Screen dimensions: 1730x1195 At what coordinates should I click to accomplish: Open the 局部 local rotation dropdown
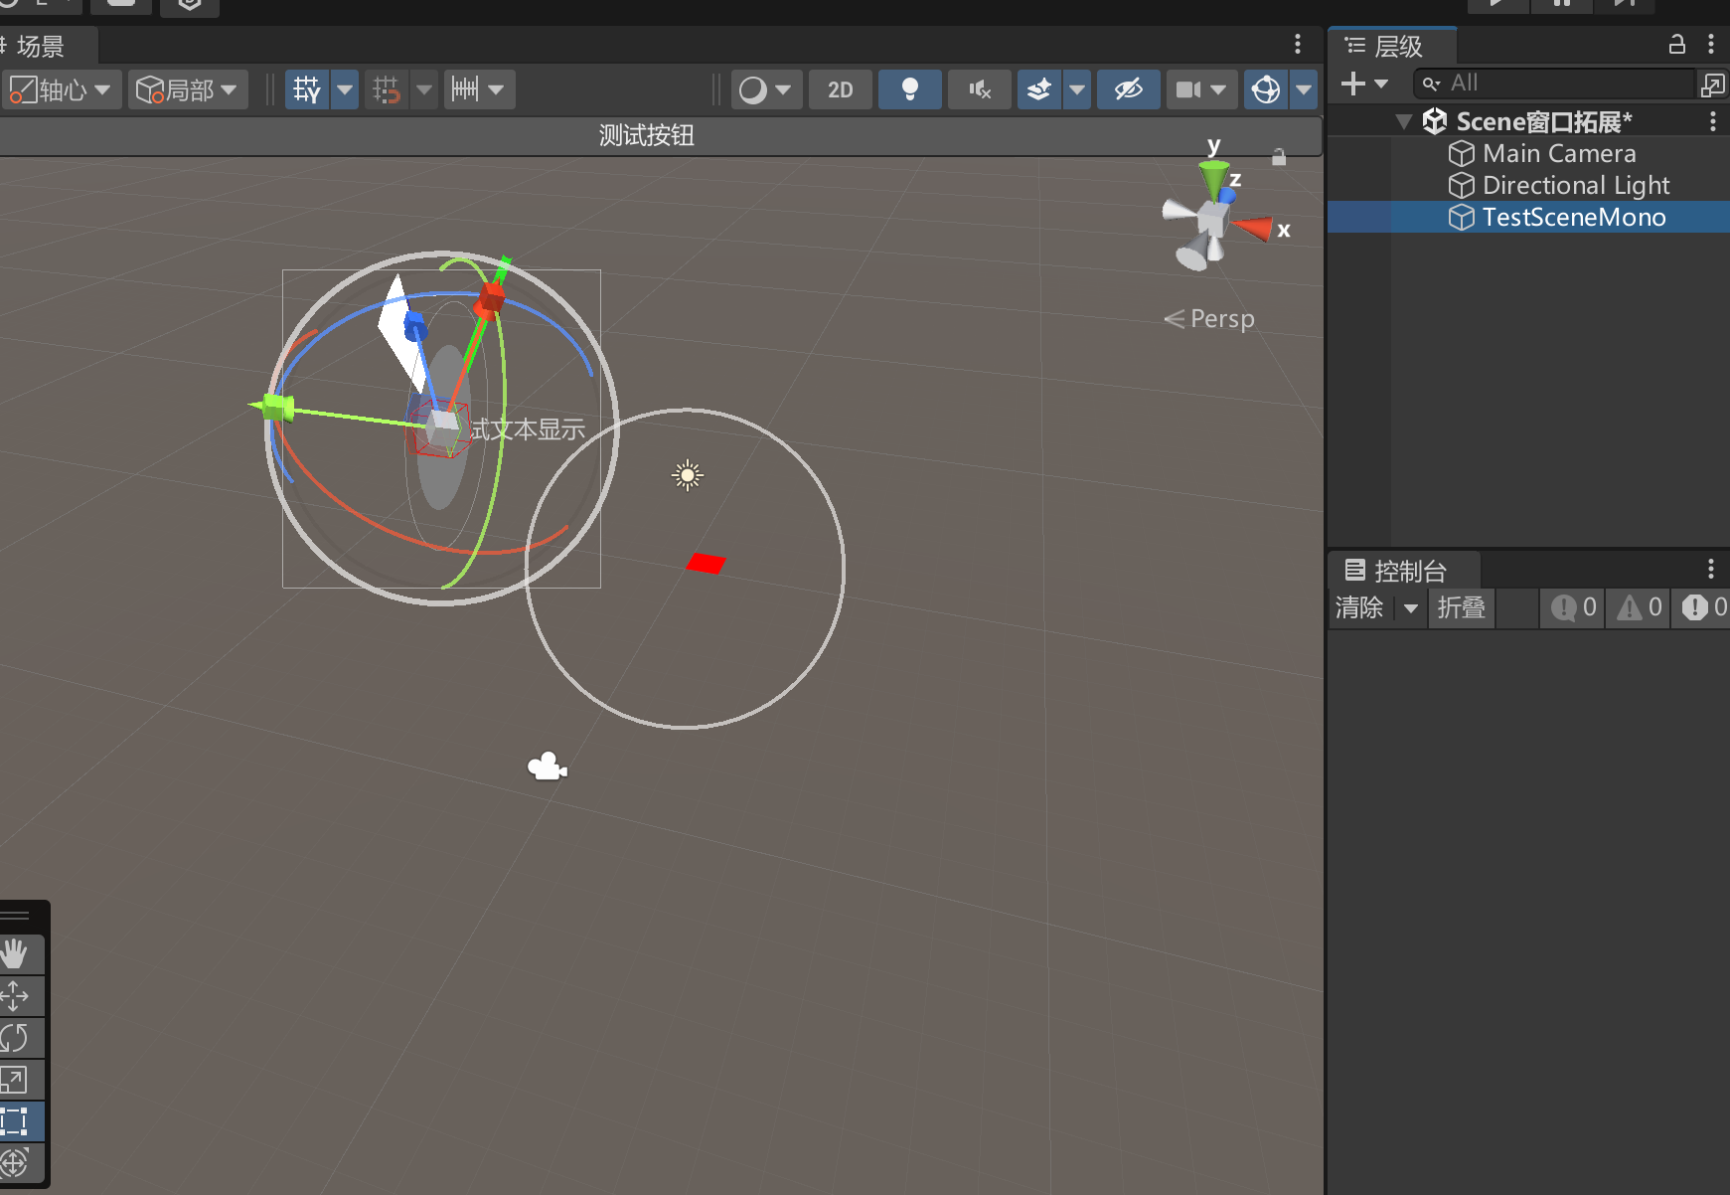[188, 90]
